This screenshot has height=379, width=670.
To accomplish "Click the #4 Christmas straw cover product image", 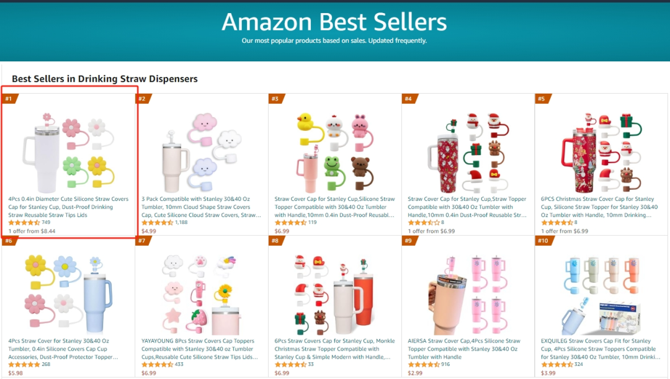I will click(468, 152).
